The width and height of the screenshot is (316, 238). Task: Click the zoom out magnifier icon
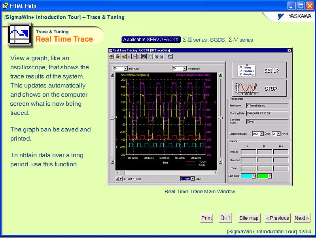(161, 57)
